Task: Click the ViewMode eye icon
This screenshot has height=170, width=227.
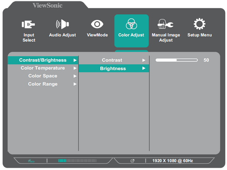Action: [97, 24]
